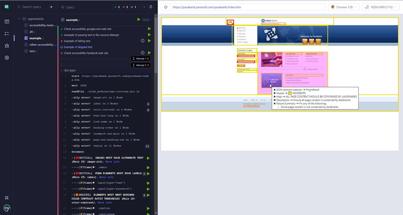Open the Specs page icon in sidebar
The image size is (403, 215).
(7, 21)
